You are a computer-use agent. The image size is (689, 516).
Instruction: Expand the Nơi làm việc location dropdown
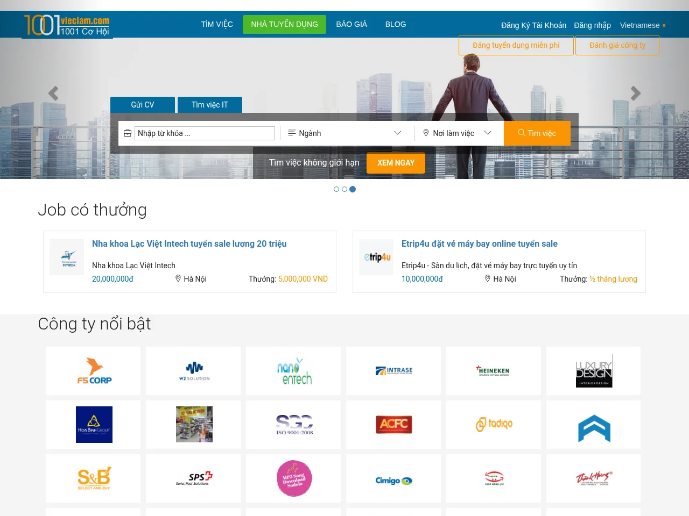(x=457, y=133)
